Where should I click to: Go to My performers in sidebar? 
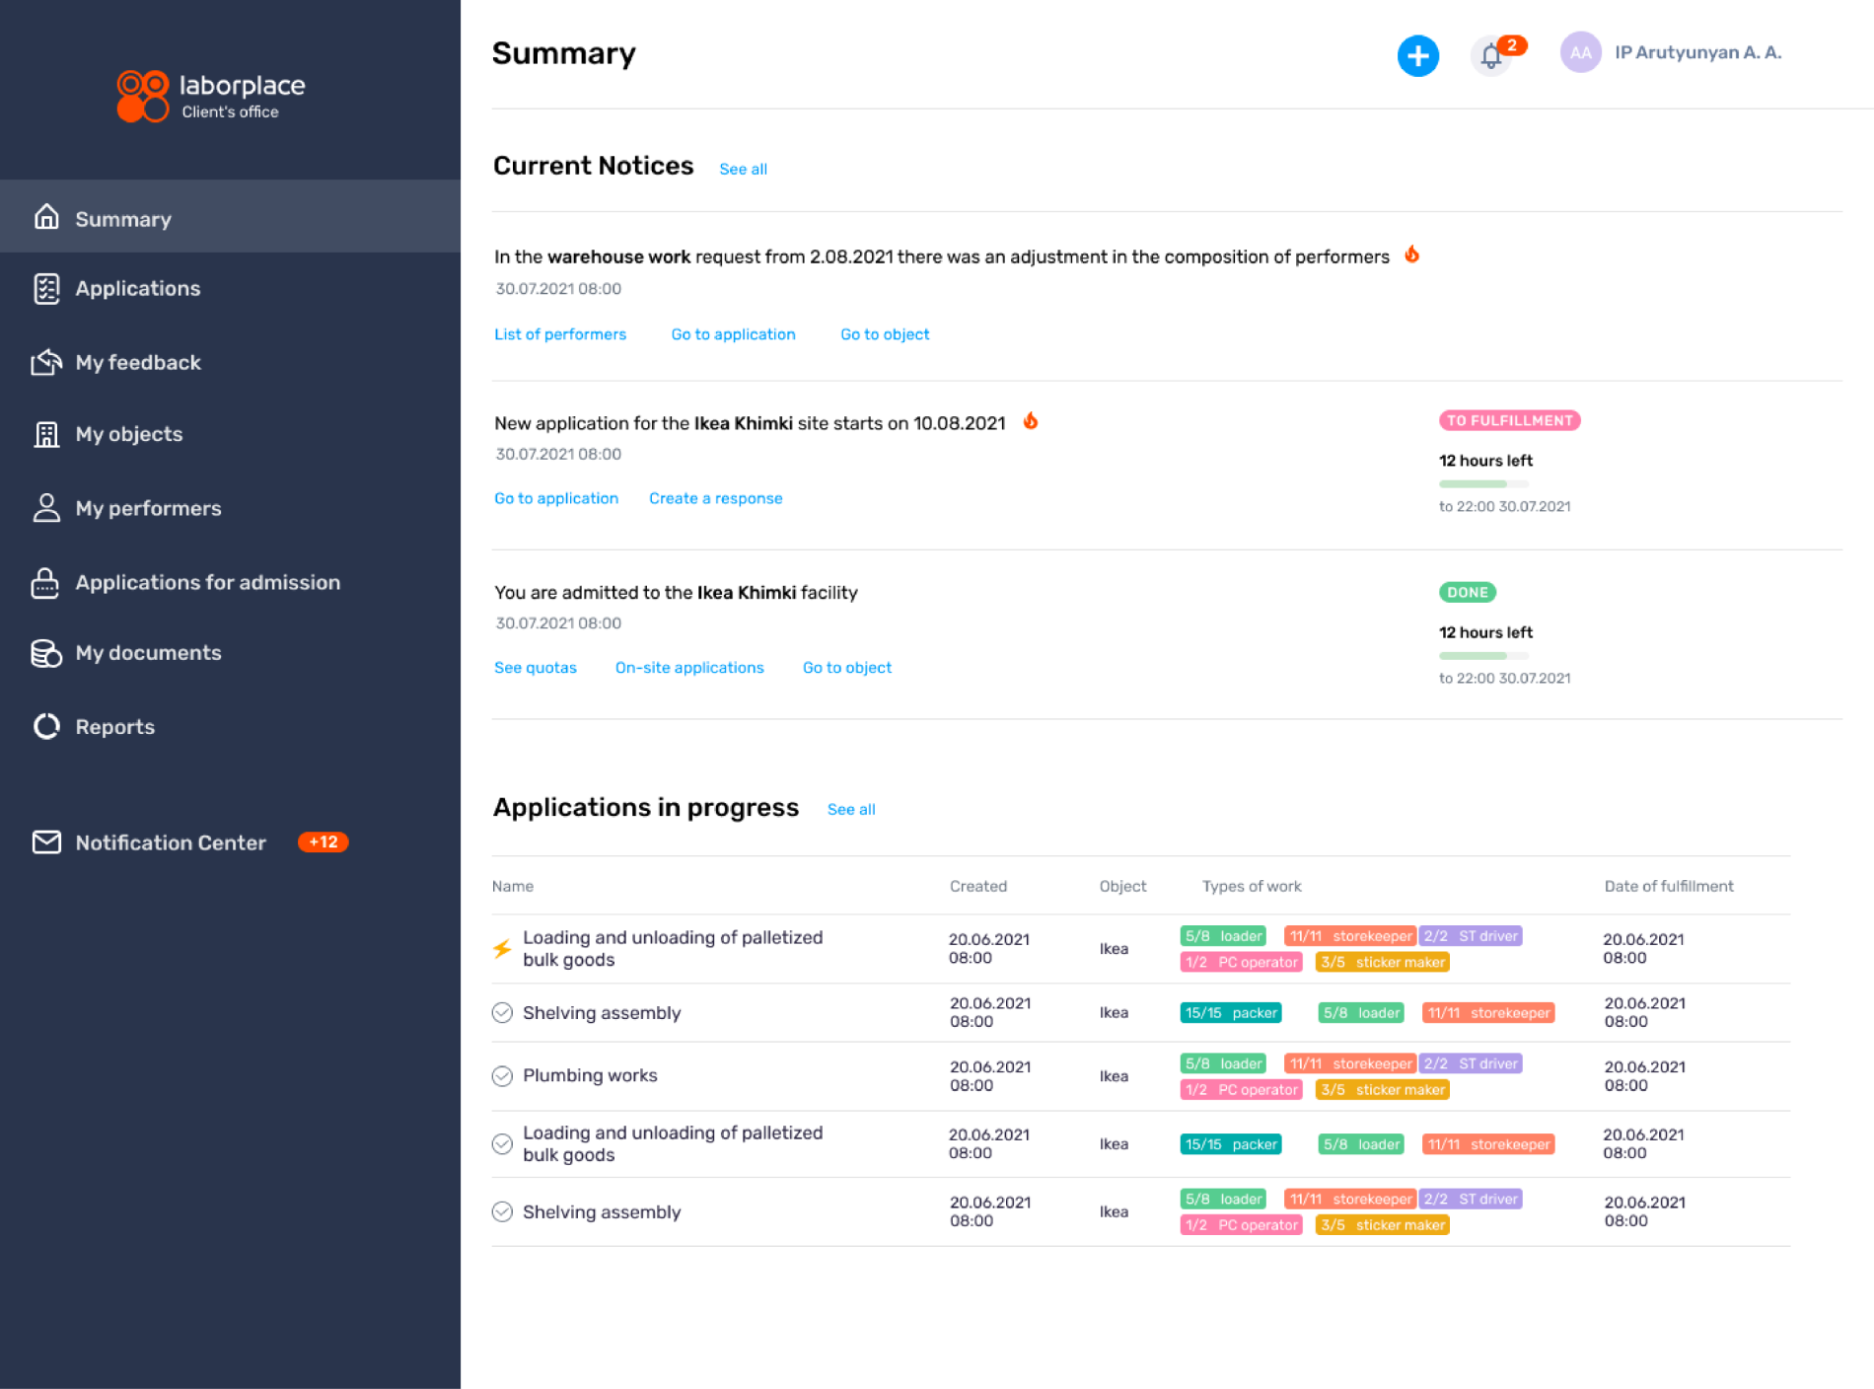click(x=148, y=509)
